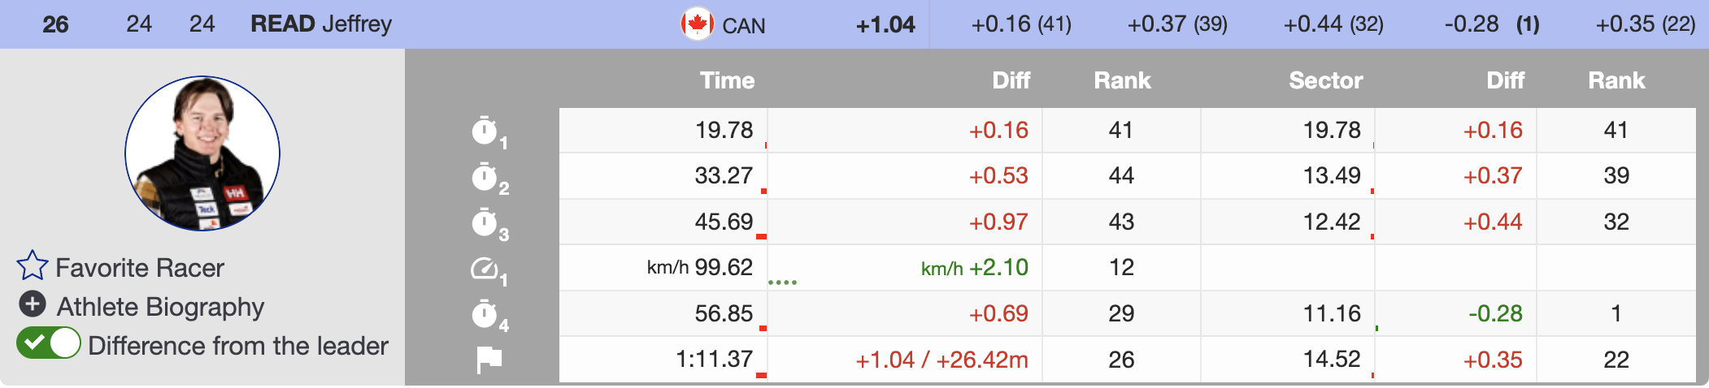Click the intermediate 4 stopwatch icon

pos(485,314)
